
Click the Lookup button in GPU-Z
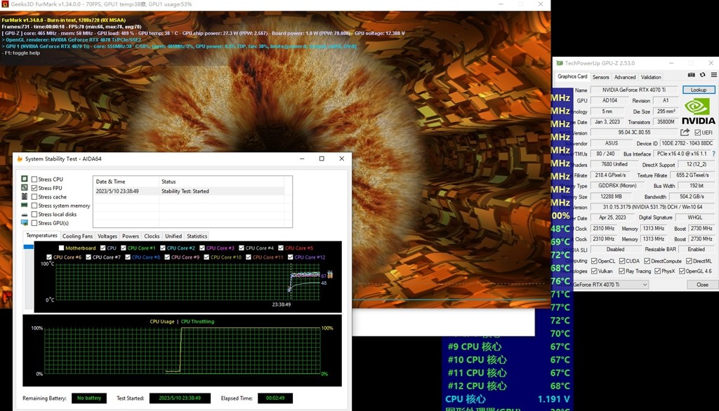point(698,90)
